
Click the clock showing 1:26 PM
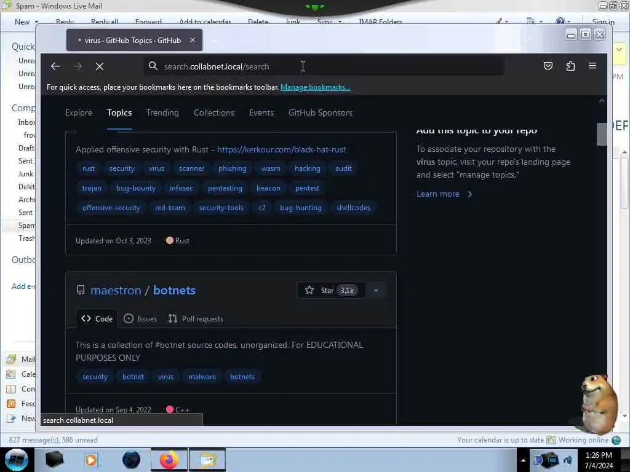coord(599,455)
